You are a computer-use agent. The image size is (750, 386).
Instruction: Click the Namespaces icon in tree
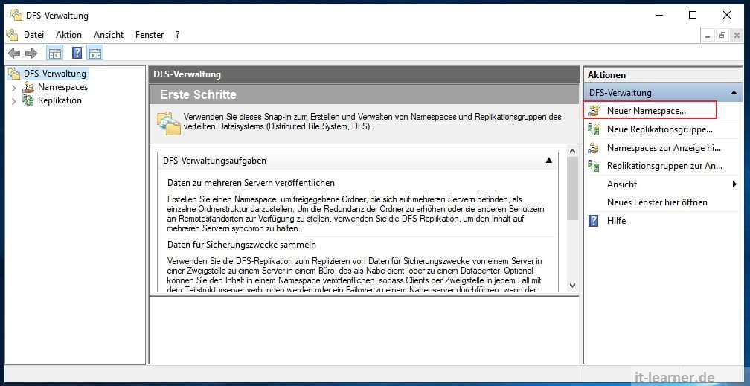[28, 87]
